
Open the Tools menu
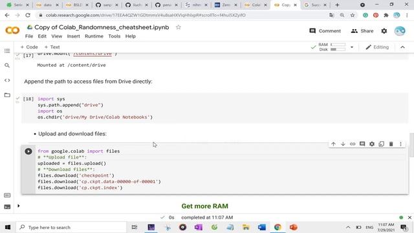(x=114, y=36)
